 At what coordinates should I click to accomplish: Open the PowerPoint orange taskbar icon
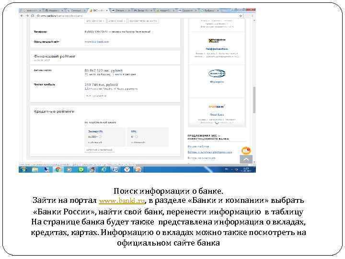(x=138, y=169)
